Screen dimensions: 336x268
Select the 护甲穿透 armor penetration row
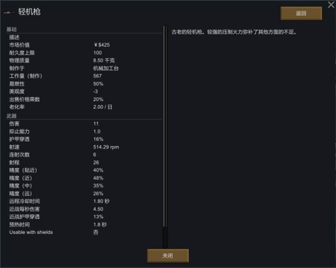point(84,139)
